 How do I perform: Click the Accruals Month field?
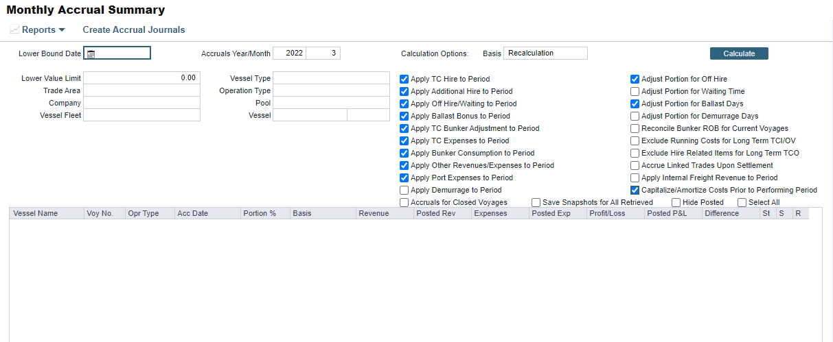323,53
